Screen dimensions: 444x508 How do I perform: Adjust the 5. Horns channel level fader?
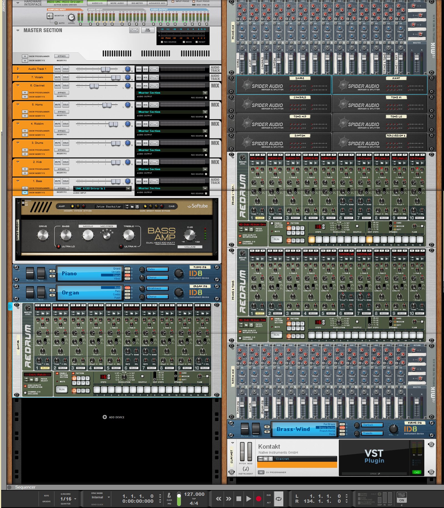point(107,105)
